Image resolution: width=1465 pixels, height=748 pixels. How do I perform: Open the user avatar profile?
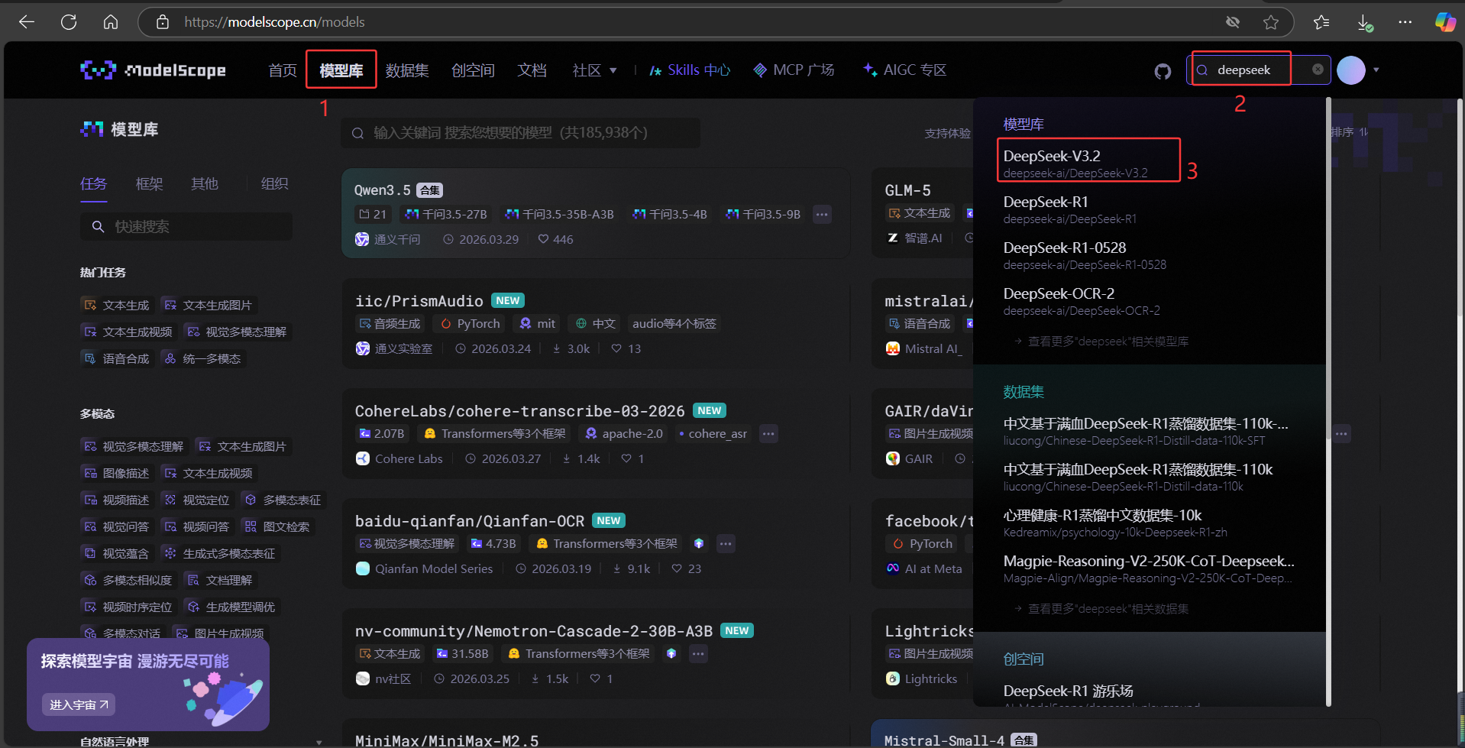[x=1350, y=70]
